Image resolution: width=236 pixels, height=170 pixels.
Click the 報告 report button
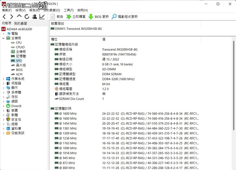pyautogui.click(x=57, y=17)
